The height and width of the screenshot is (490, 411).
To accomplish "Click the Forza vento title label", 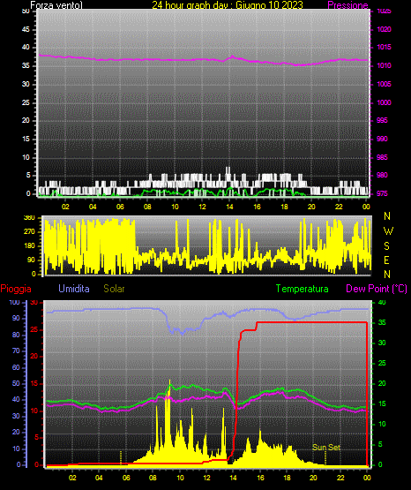I will tap(56, 5).
